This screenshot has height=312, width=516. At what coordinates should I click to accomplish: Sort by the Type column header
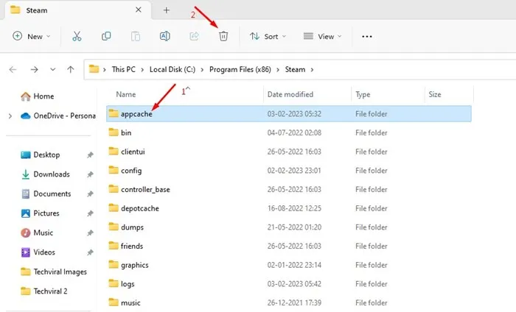pyautogui.click(x=363, y=95)
